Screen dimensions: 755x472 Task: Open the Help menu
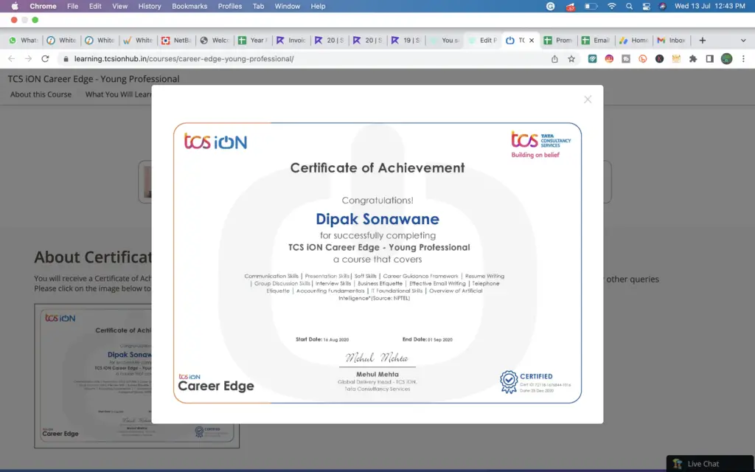(x=319, y=6)
